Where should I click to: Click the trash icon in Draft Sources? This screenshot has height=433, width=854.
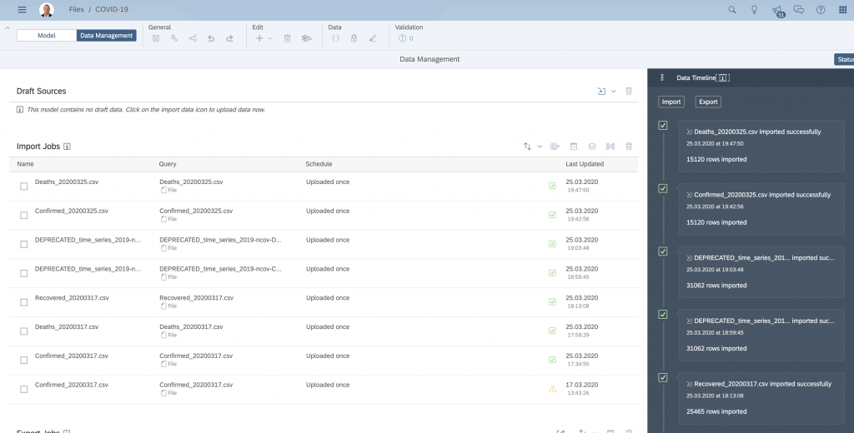[x=629, y=92]
